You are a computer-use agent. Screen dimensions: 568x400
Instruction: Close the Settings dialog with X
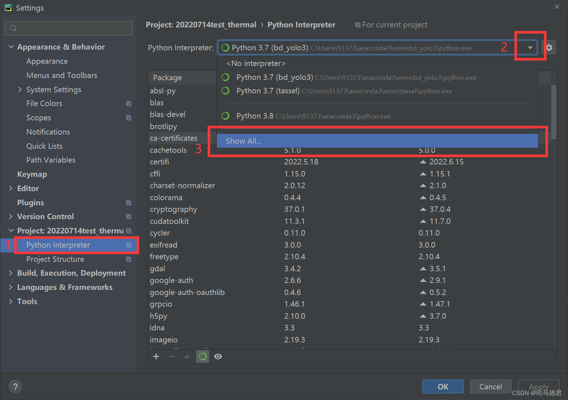click(557, 7)
